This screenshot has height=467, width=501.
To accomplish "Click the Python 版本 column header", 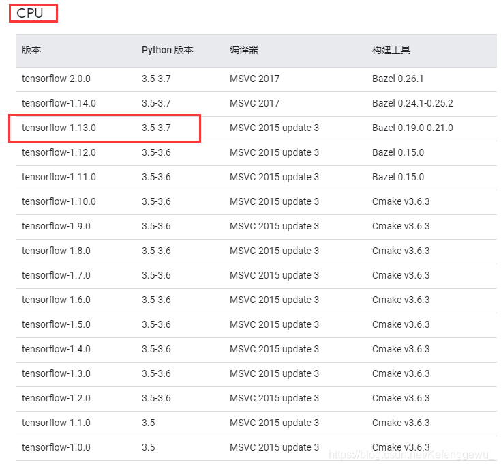I will click(168, 50).
